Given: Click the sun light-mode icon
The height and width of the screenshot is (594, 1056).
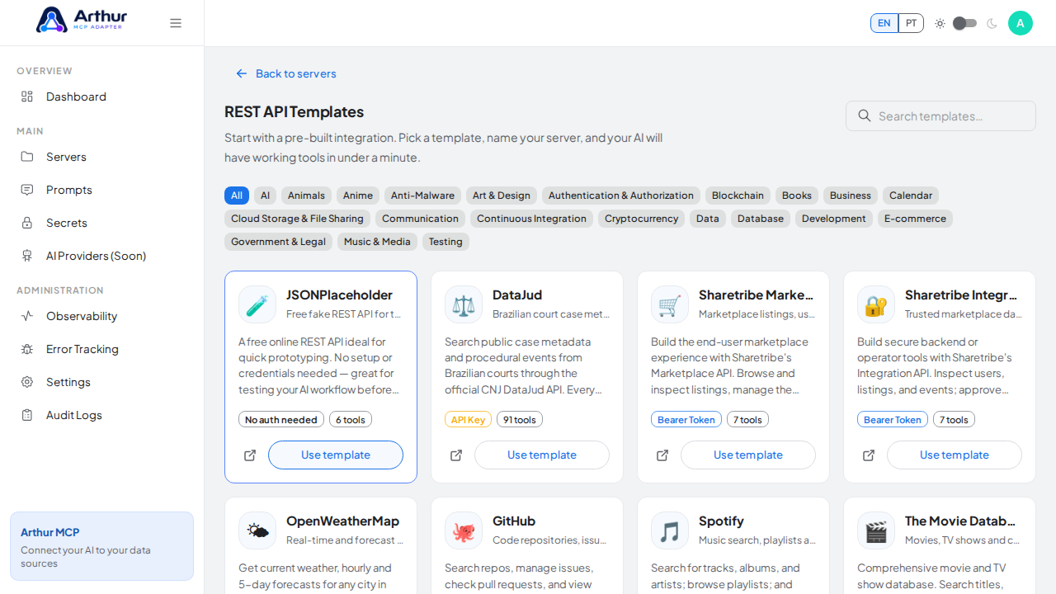Looking at the screenshot, I should (x=940, y=23).
